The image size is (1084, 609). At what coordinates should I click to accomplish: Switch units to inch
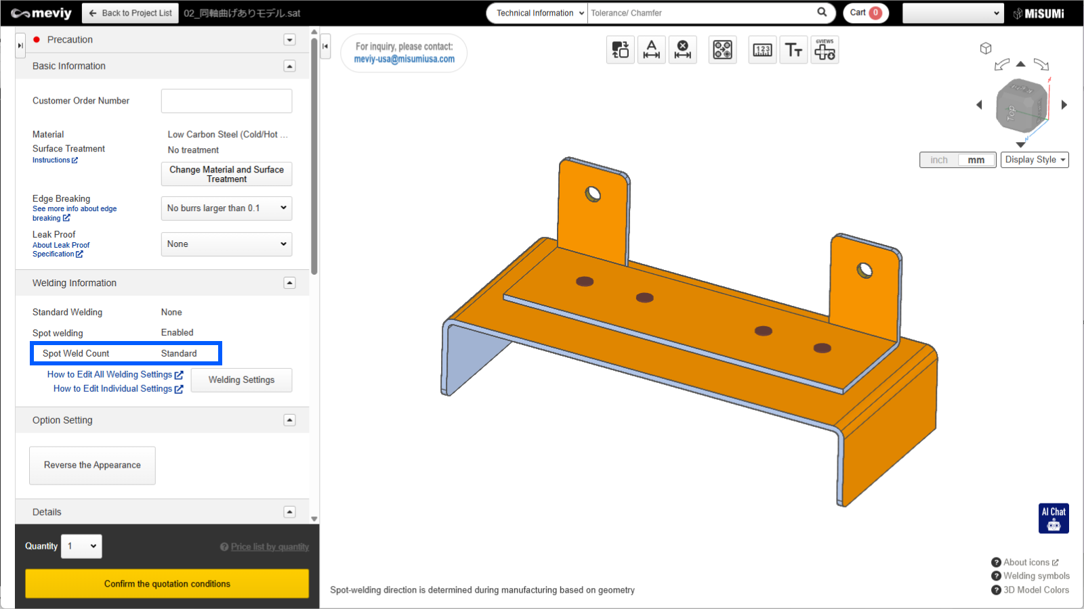coord(939,160)
